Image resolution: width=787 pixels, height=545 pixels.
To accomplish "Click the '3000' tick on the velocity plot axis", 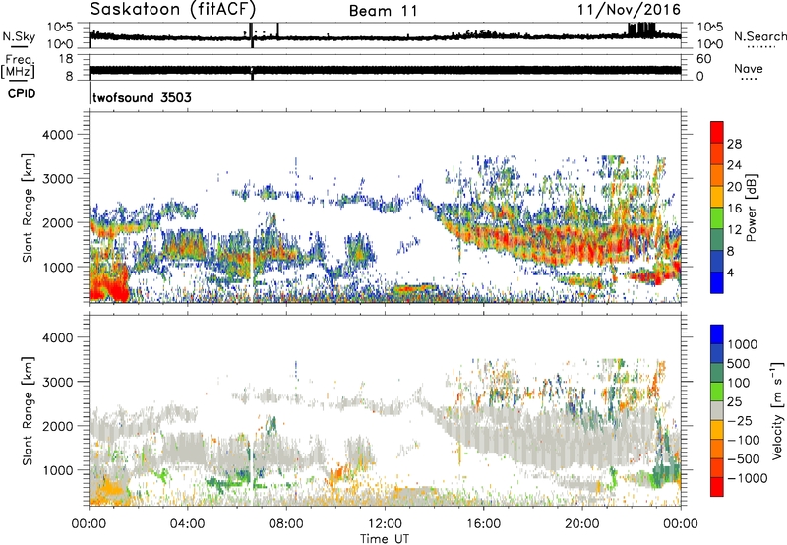I will tap(57, 382).
